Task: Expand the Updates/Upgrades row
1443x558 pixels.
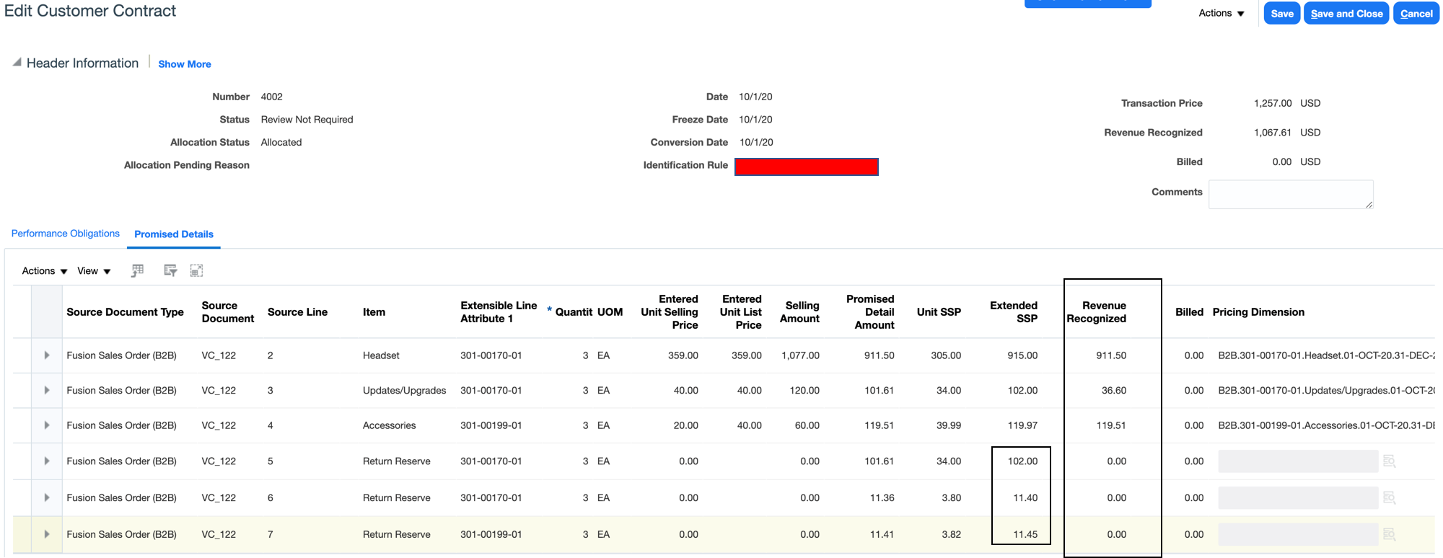Action: pos(47,391)
